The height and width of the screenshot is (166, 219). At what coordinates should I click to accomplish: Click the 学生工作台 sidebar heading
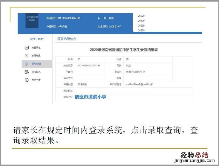[37, 39]
